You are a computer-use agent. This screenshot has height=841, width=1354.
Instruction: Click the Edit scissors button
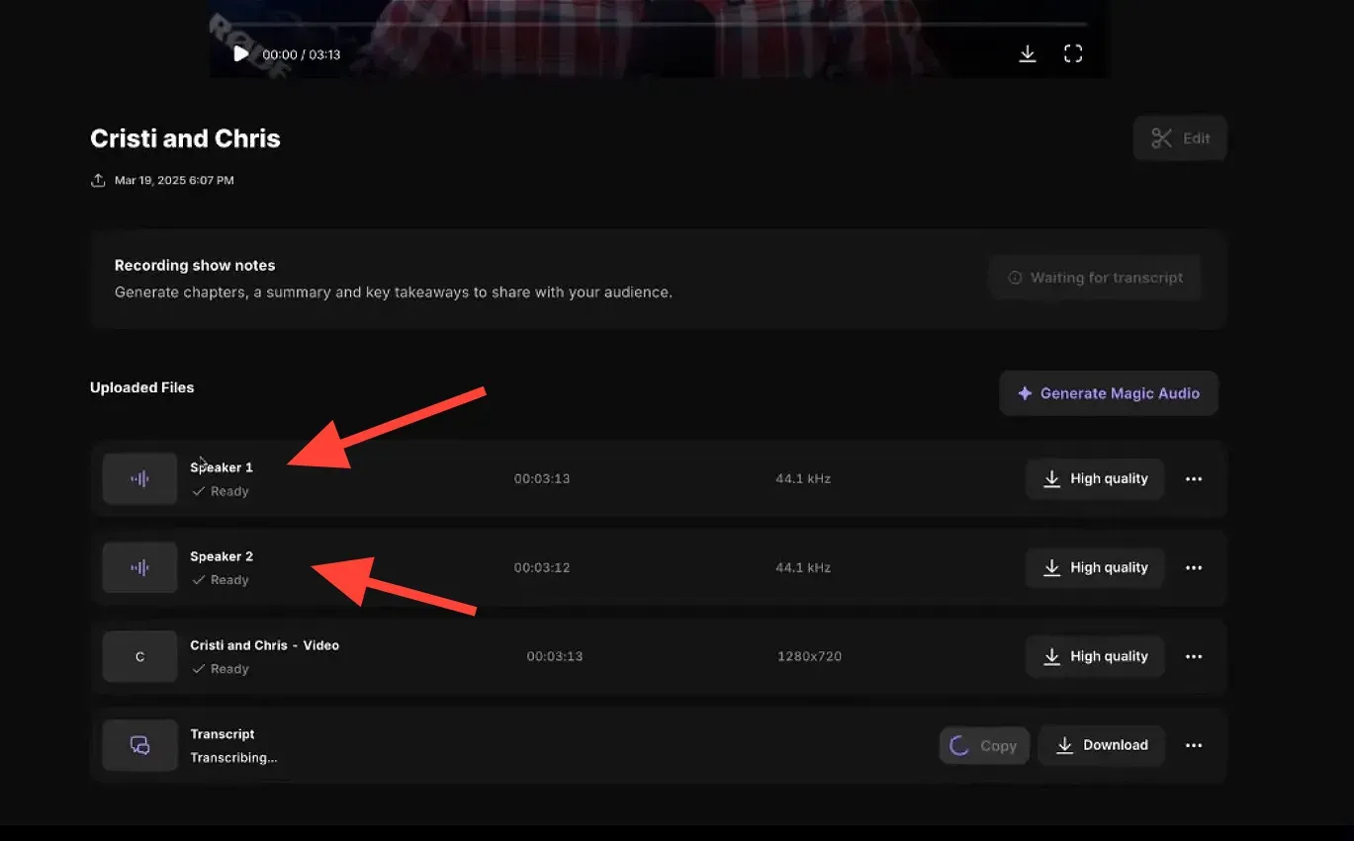click(x=1180, y=138)
